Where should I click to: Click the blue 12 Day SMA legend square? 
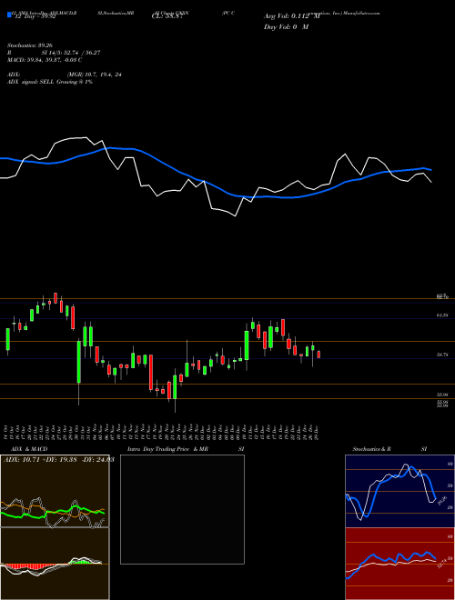point(9,15)
